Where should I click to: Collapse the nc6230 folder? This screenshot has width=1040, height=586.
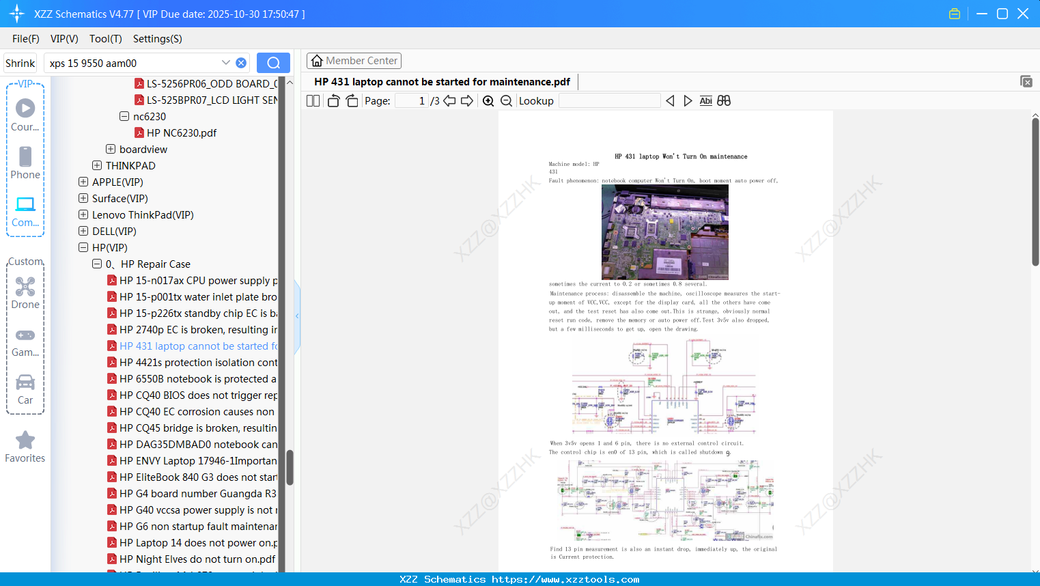pos(124,116)
